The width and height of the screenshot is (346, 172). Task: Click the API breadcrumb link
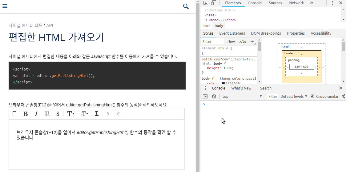coord(50,25)
